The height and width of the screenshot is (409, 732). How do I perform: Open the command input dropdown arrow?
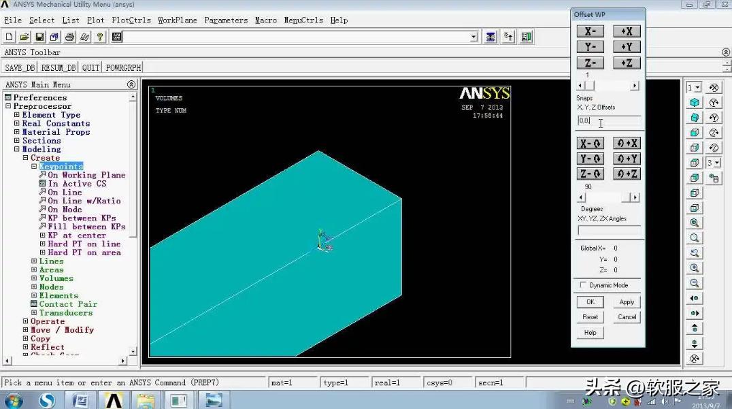click(474, 37)
